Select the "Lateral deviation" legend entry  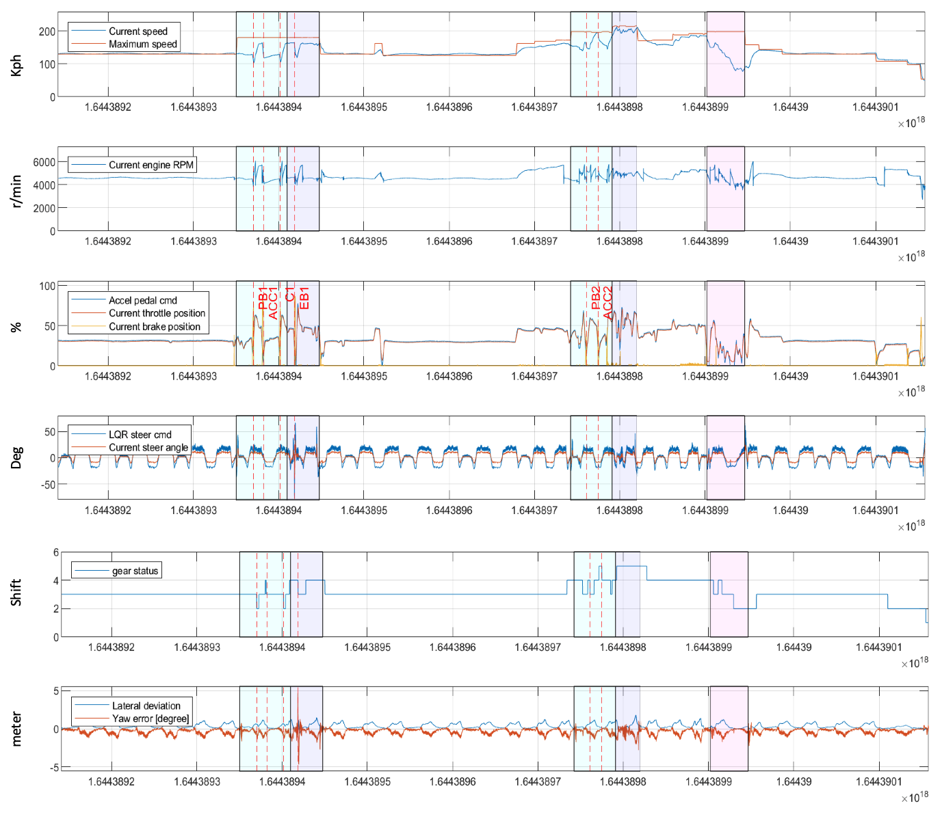(146, 706)
